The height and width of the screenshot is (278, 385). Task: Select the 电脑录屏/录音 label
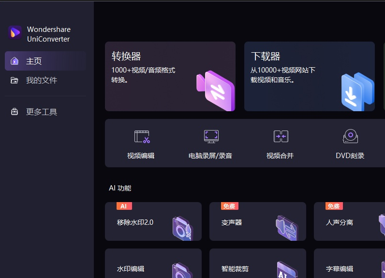210,156
